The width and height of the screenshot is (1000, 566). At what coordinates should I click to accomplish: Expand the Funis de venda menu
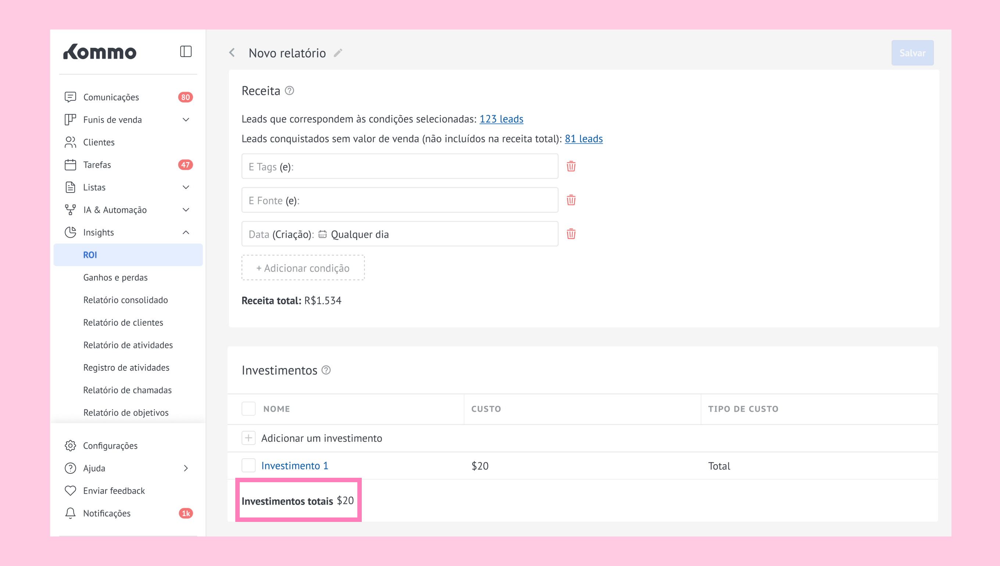coord(186,120)
